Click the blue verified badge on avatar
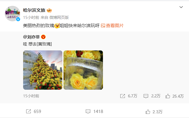 (x=18, y=19)
